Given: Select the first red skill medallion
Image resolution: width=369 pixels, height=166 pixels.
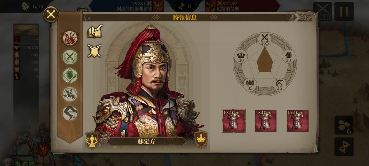Looking at the screenshot, I should [x=70, y=38].
